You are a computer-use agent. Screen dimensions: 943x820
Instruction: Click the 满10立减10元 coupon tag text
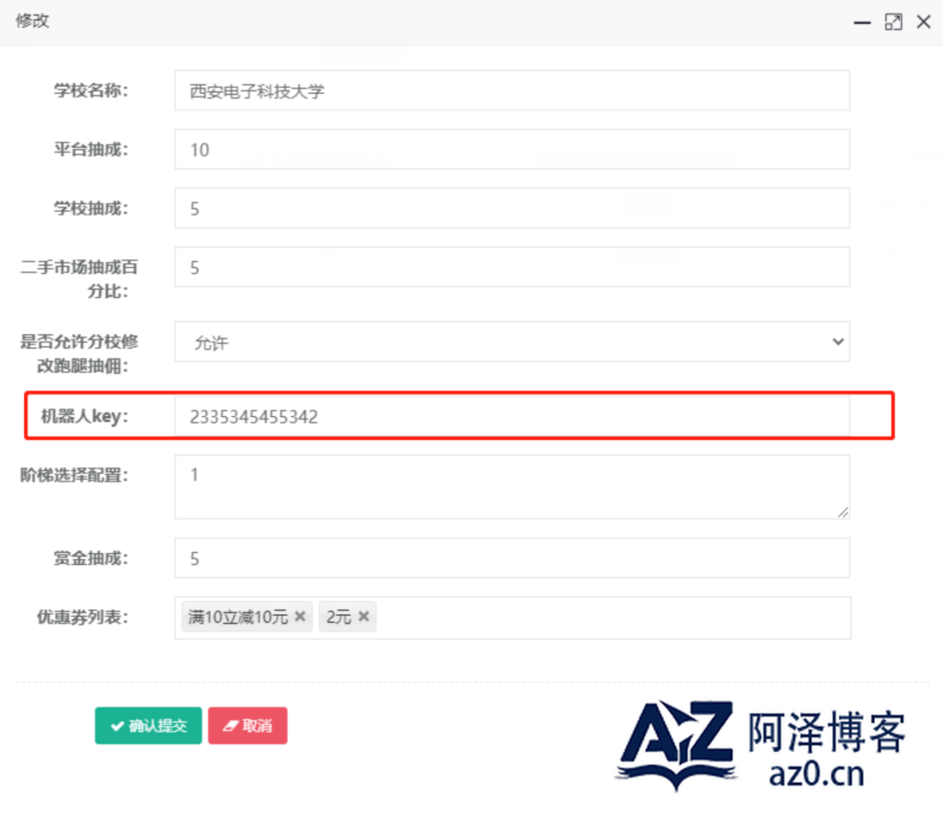(239, 617)
